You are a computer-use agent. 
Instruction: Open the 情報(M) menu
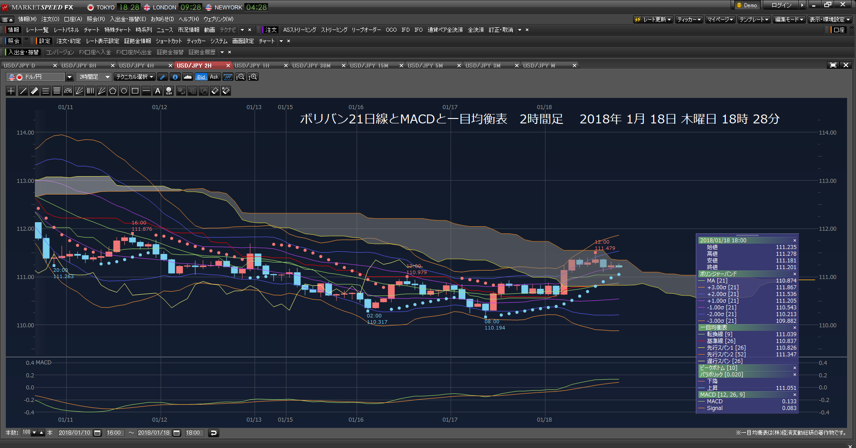(x=27, y=19)
